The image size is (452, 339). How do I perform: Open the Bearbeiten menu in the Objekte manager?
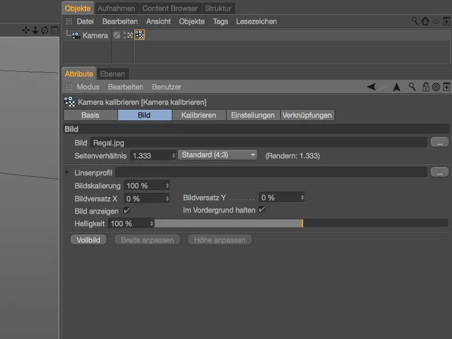120,21
